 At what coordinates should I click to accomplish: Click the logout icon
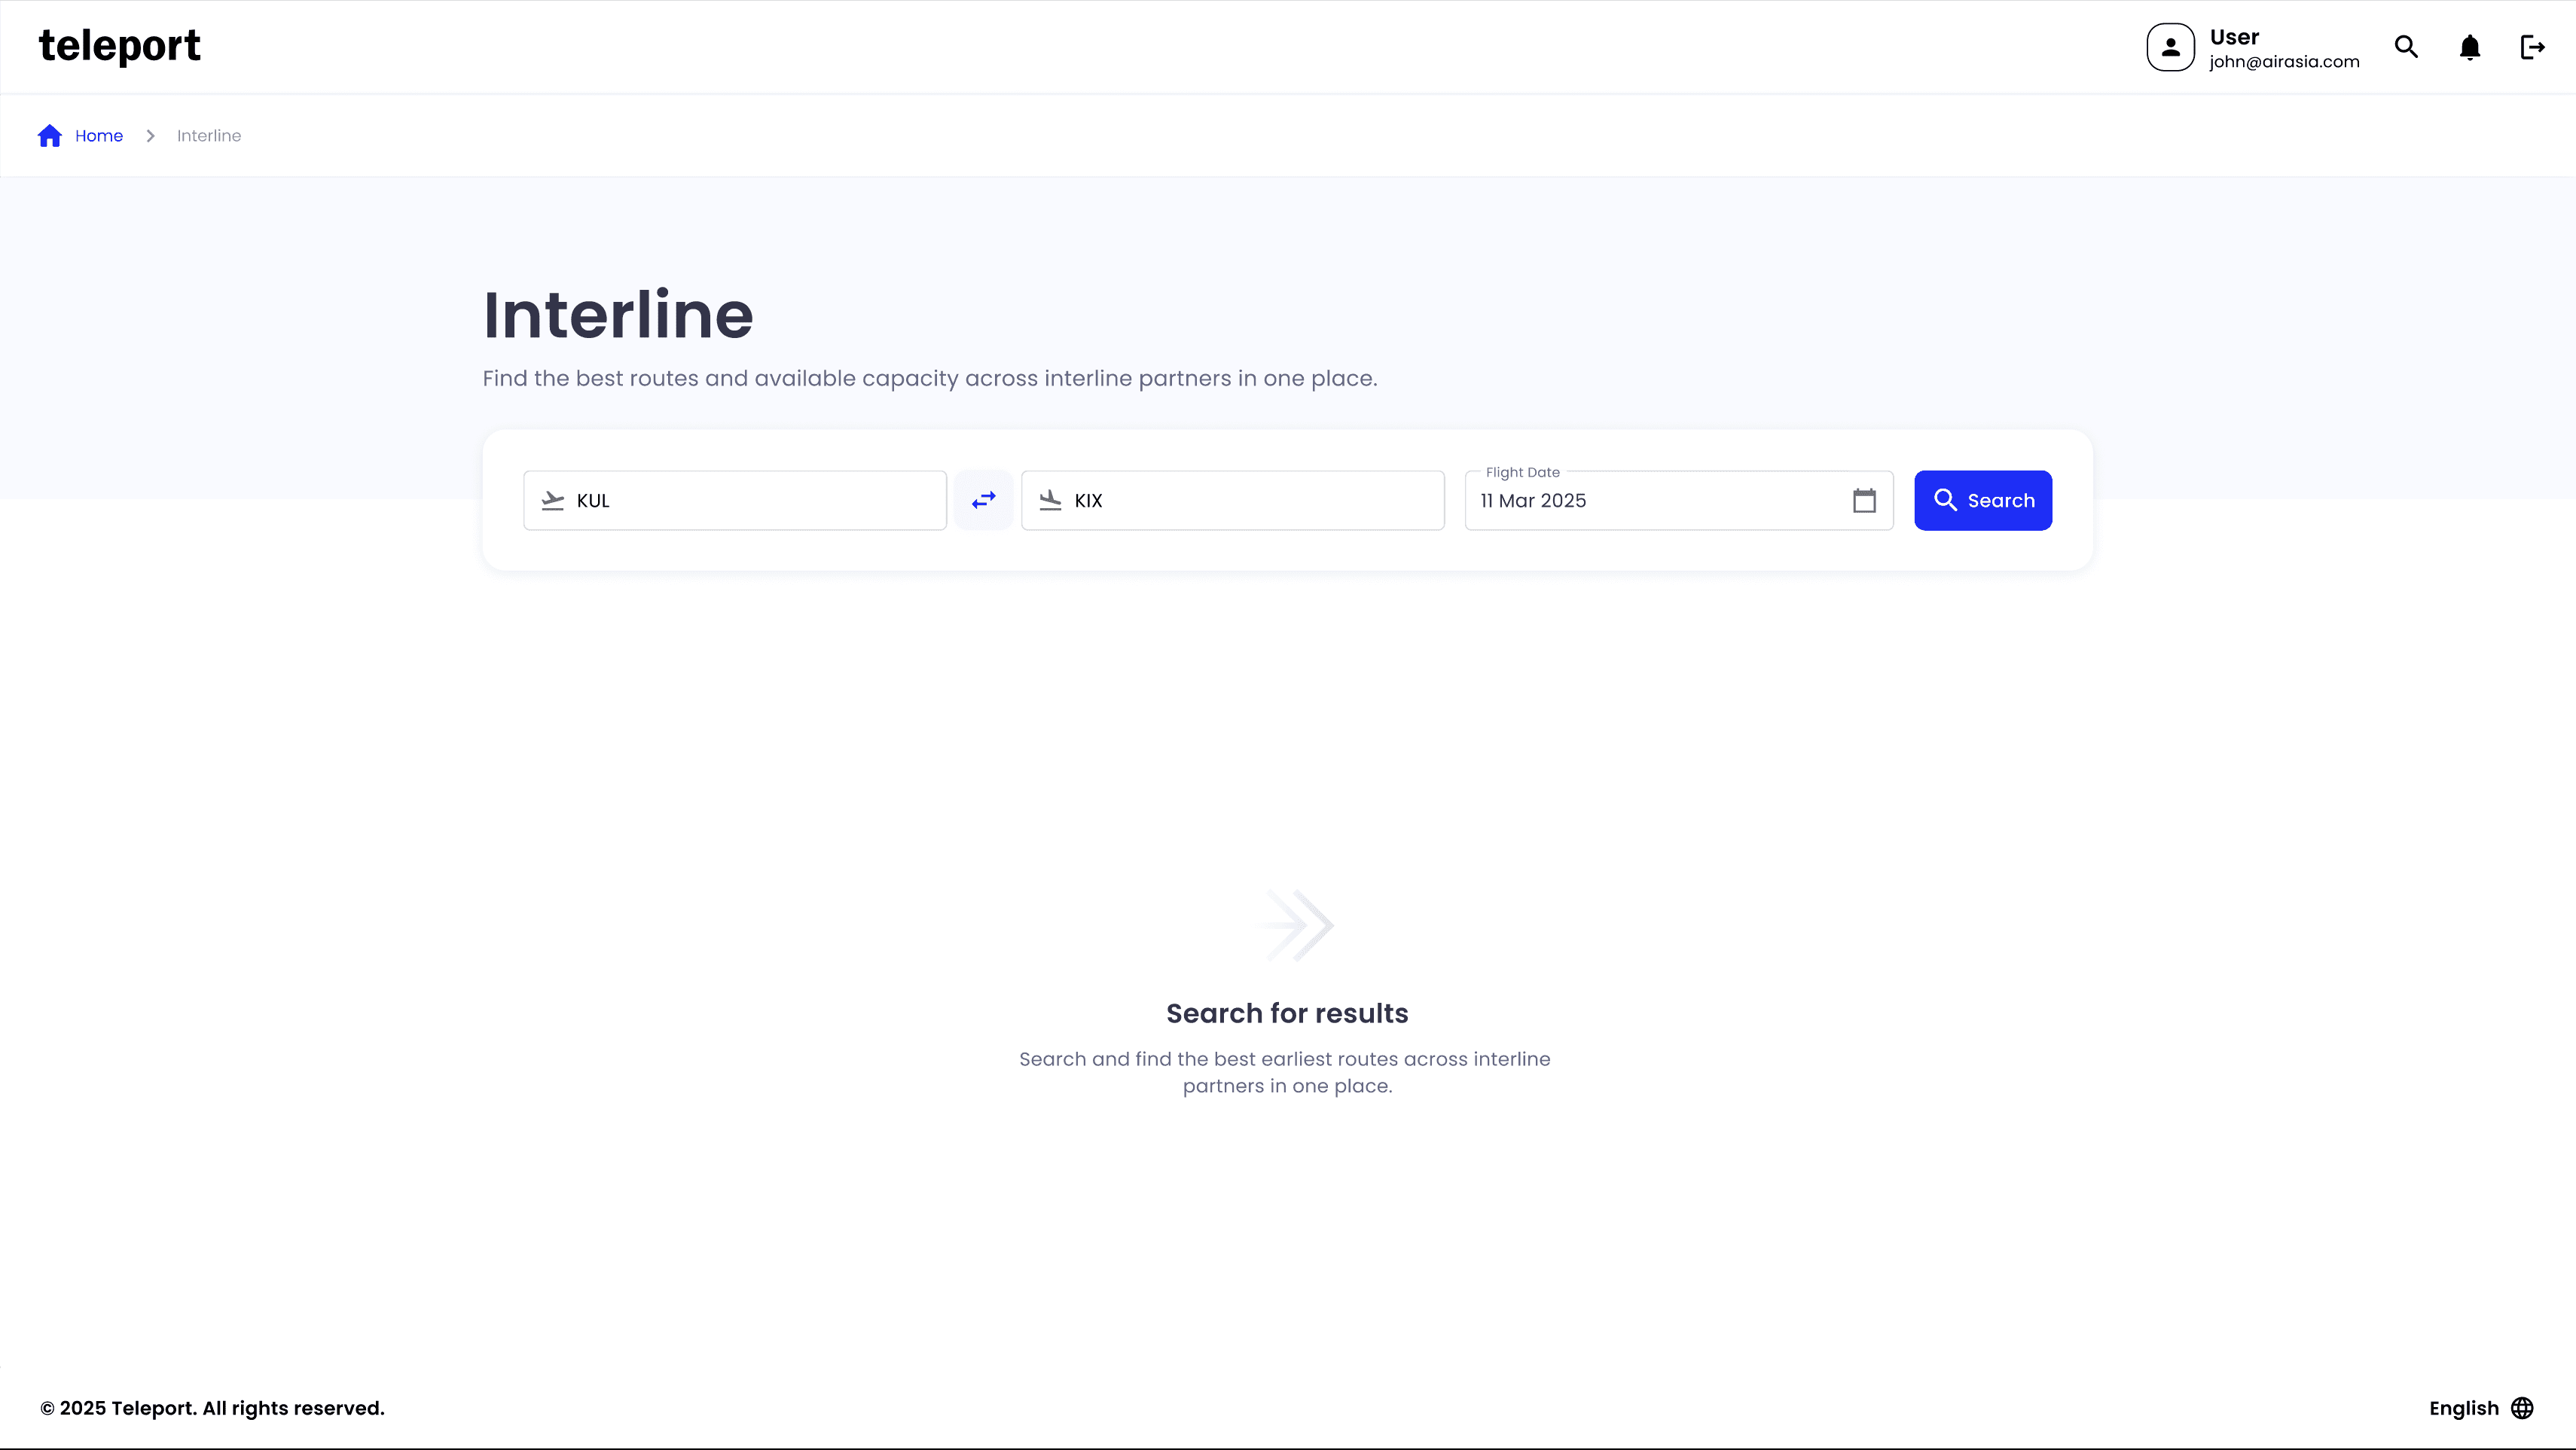[x=2532, y=47]
